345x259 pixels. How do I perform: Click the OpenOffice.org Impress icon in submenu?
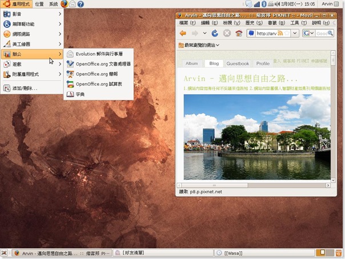click(70, 74)
